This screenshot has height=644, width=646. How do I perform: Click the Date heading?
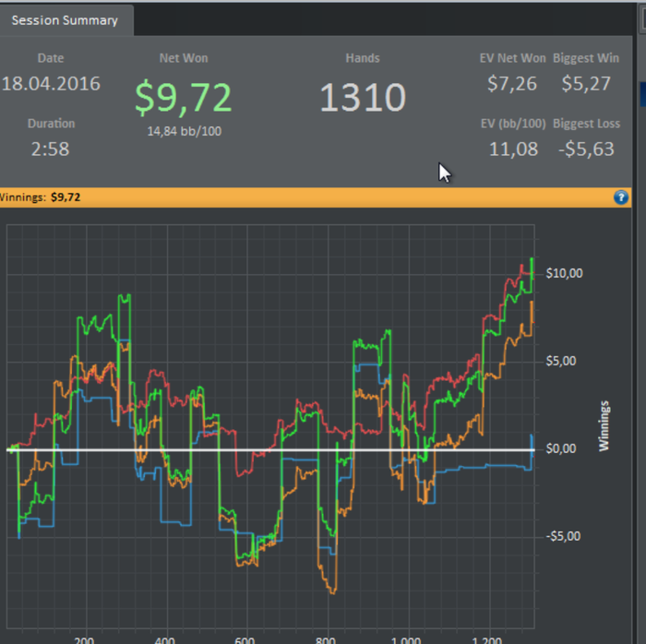click(51, 58)
